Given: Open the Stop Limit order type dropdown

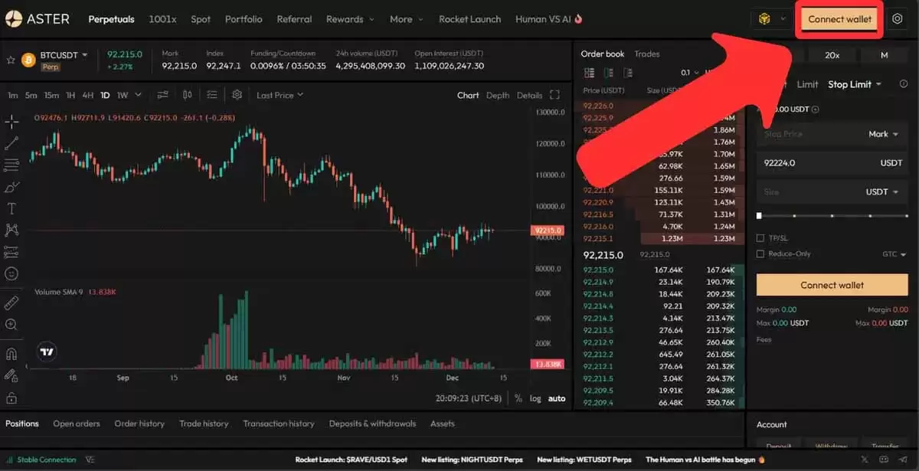Looking at the screenshot, I should [855, 84].
